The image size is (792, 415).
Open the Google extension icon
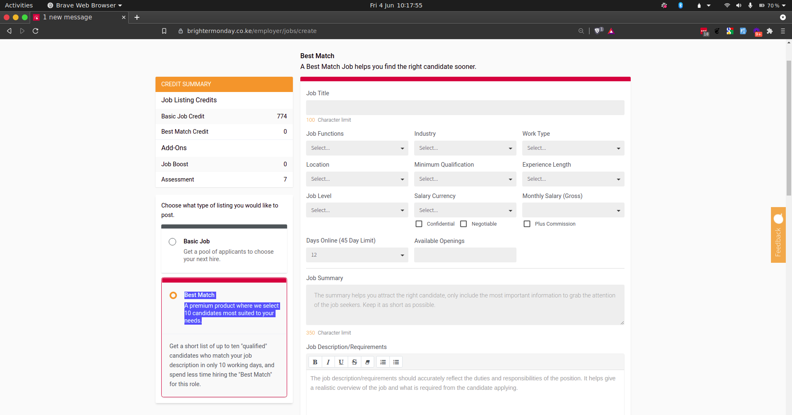(x=730, y=31)
